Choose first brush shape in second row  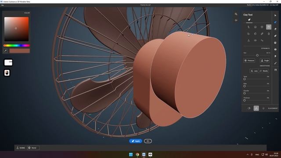pos(249,34)
